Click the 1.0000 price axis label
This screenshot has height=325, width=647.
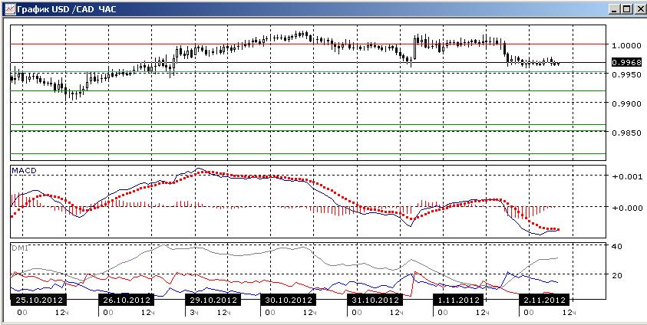pyautogui.click(x=626, y=45)
